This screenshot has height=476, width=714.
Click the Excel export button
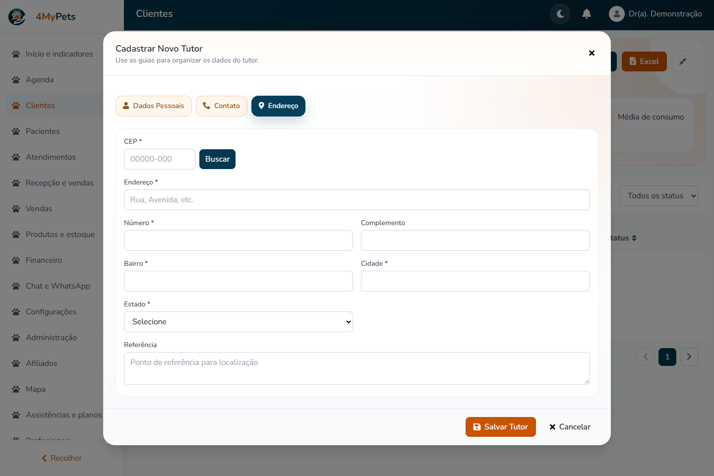click(644, 61)
